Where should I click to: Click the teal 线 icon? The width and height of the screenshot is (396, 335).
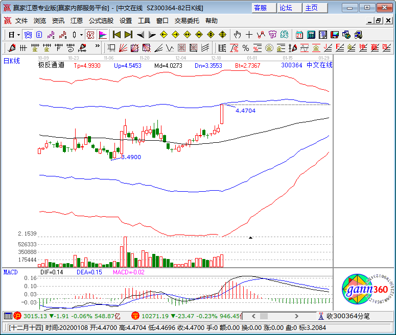tap(285, 35)
